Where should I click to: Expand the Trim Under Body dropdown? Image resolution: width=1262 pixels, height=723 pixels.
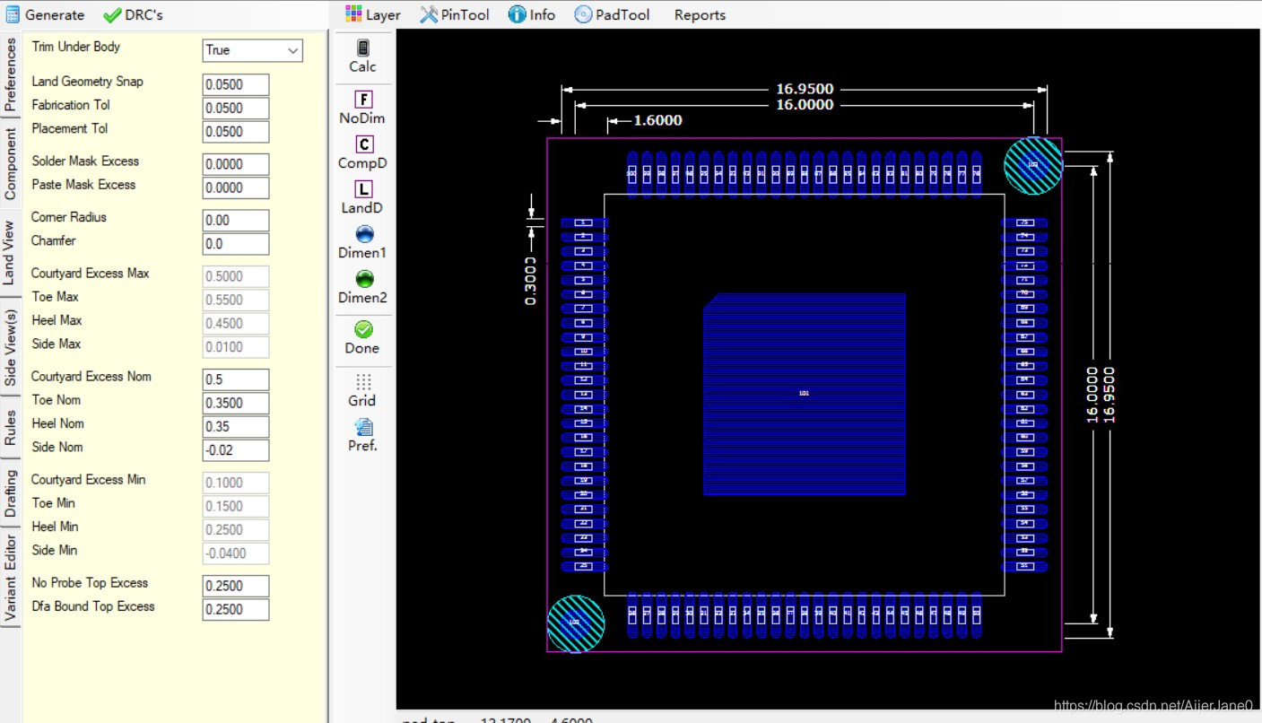292,51
